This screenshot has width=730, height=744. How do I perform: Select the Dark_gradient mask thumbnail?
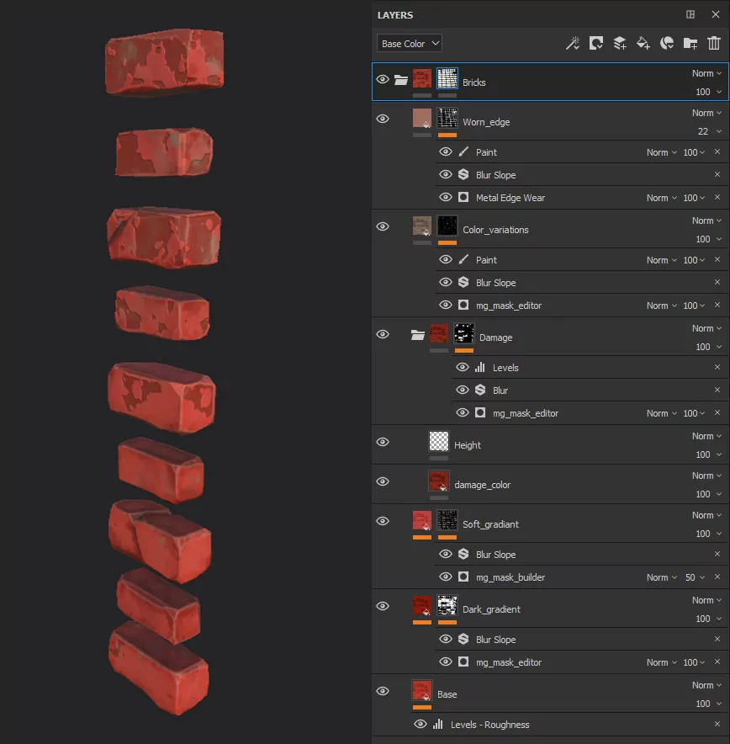click(447, 605)
